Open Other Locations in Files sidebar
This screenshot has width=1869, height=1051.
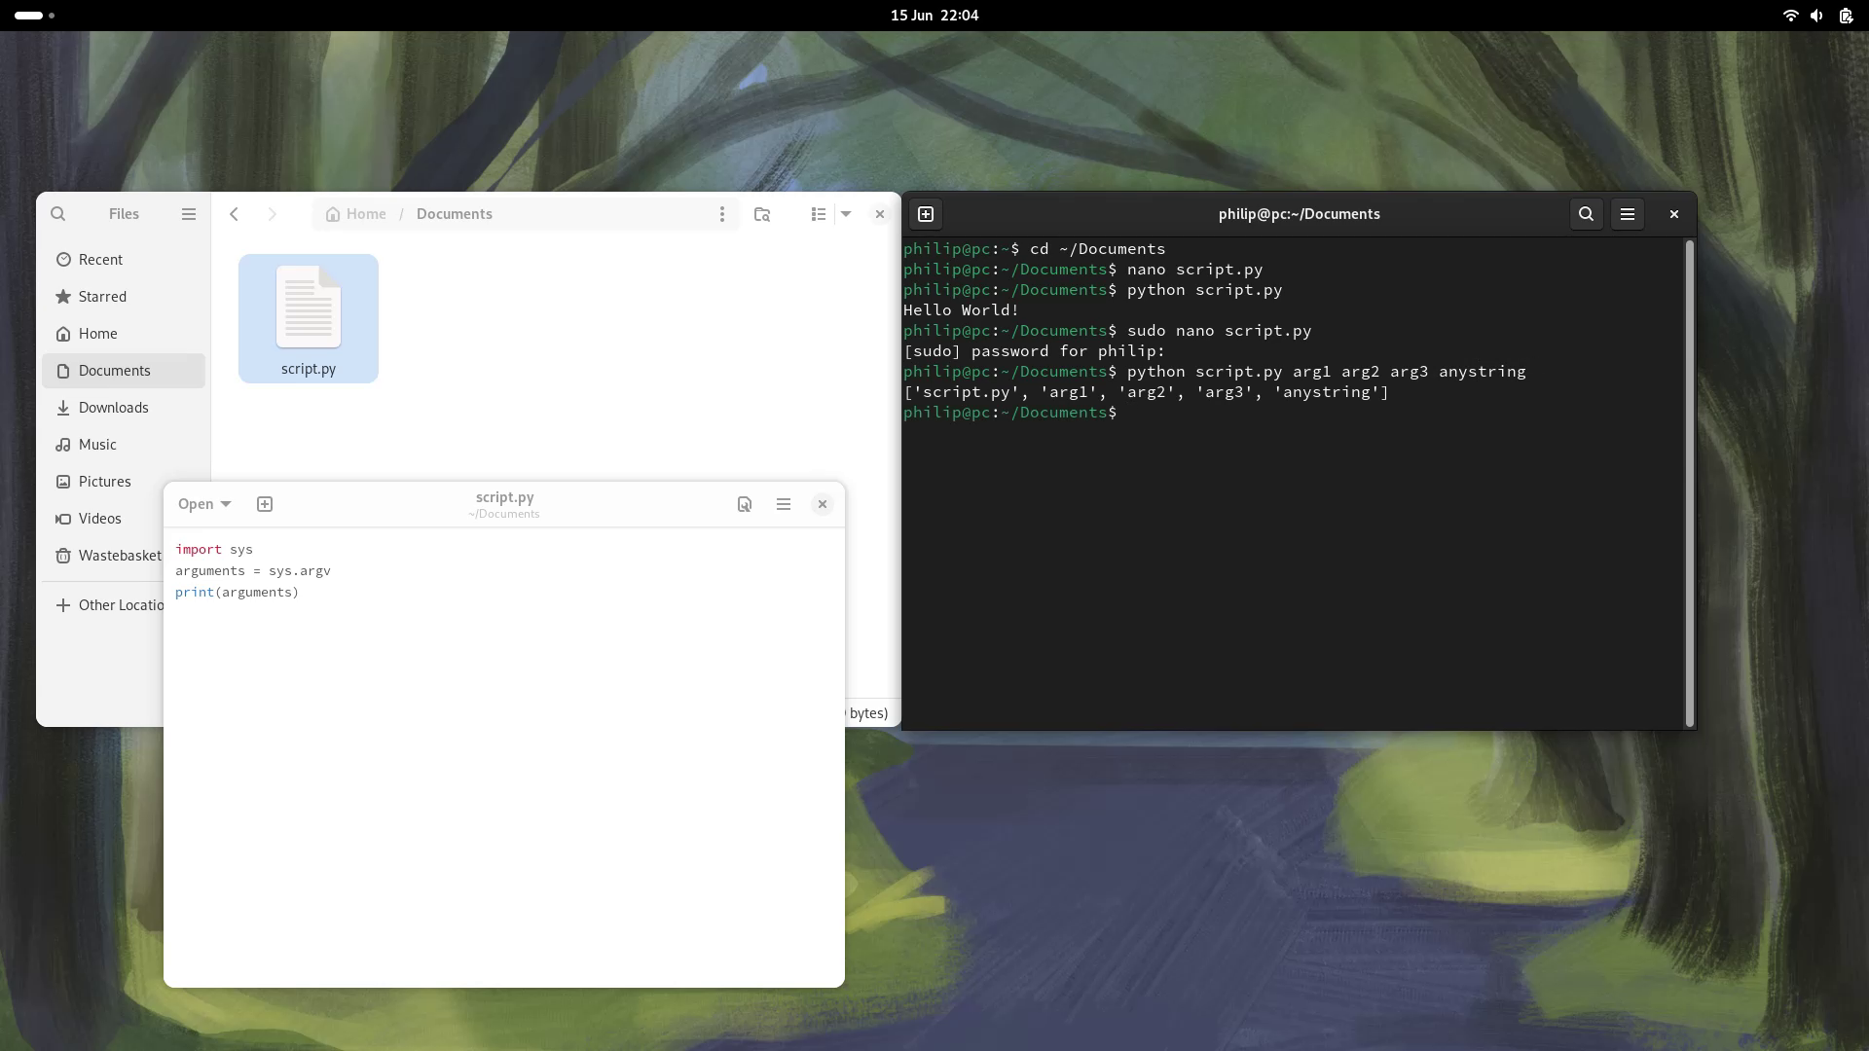[103, 605]
